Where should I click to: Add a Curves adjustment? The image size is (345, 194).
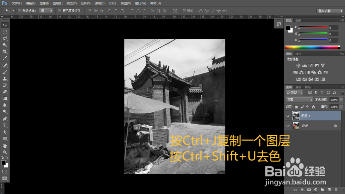[310, 66]
